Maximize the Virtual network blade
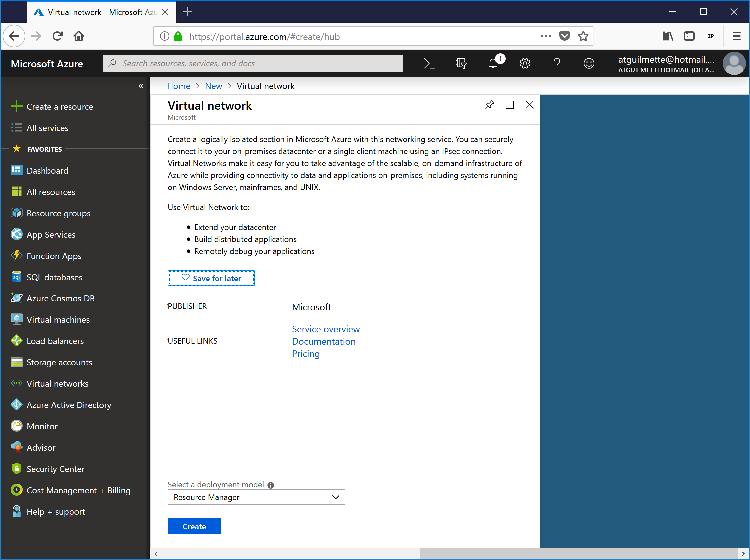 tap(509, 105)
